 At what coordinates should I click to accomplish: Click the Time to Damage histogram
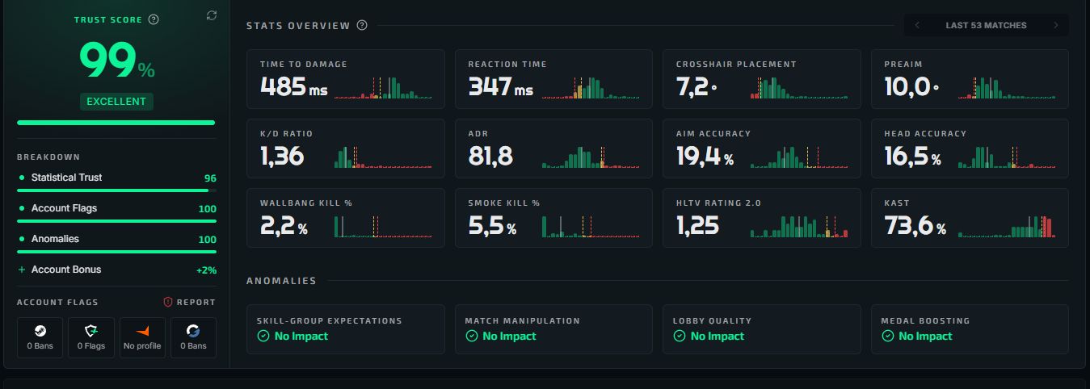[383, 87]
